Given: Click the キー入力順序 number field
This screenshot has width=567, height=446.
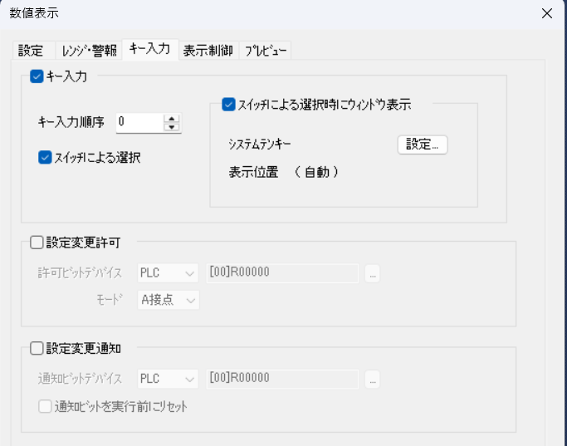Looking at the screenshot, I should 139,122.
